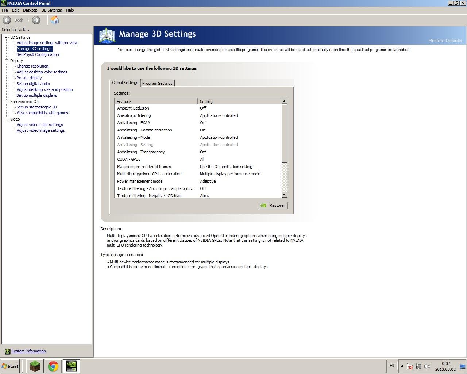The height and width of the screenshot is (374, 467).
Task: Open the Minecraft icon on the taskbar
Action: point(35,366)
